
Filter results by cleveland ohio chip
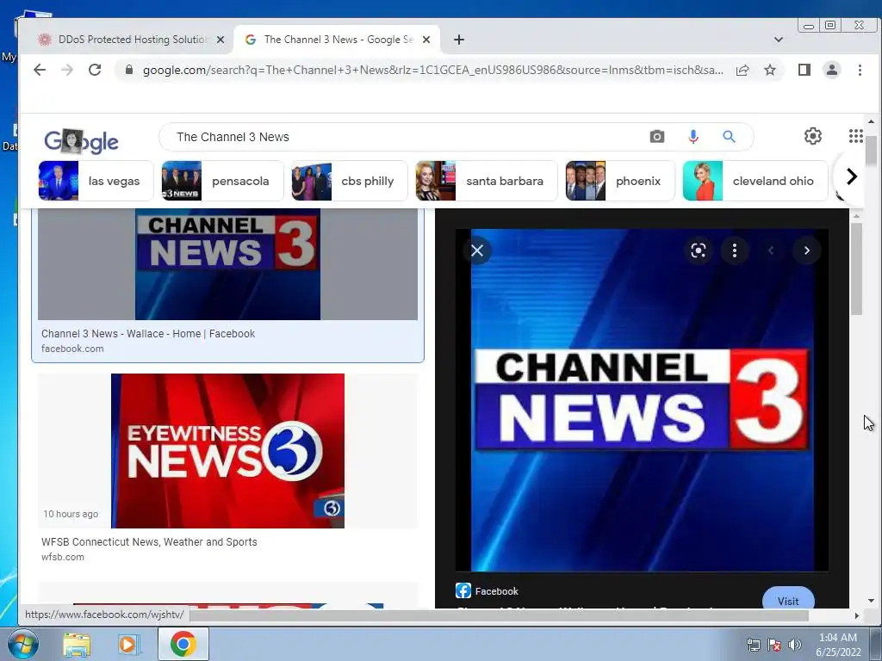755,181
